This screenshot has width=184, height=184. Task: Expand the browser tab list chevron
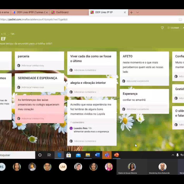coord(137,12)
